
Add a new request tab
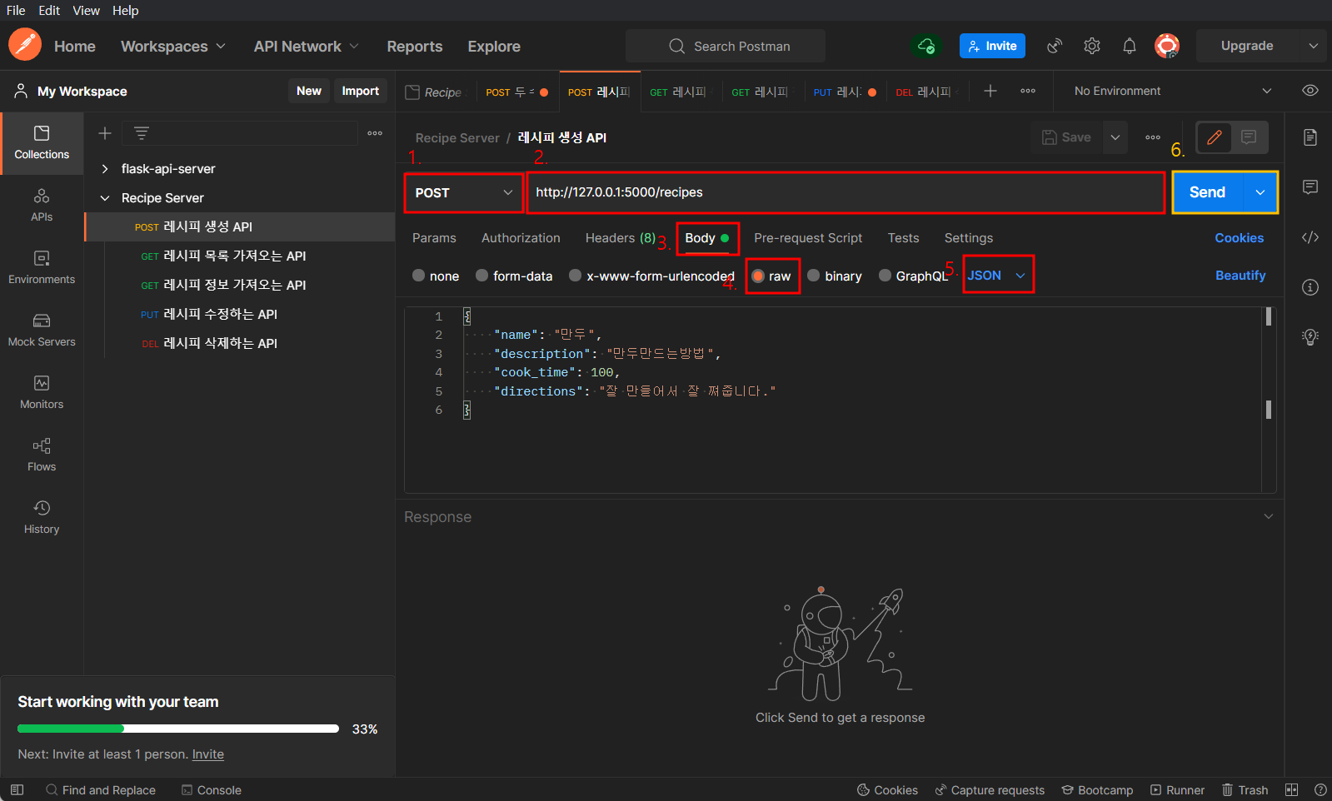click(990, 91)
